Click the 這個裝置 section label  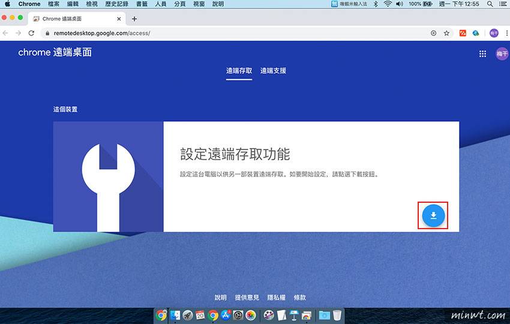(x=65, y=109)
